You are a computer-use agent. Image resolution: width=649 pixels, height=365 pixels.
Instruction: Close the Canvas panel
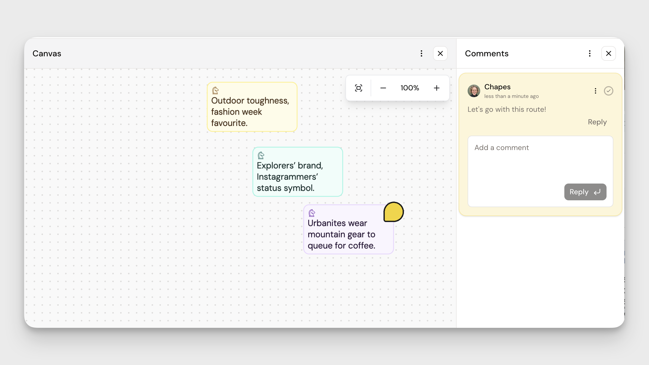point(440,53)
